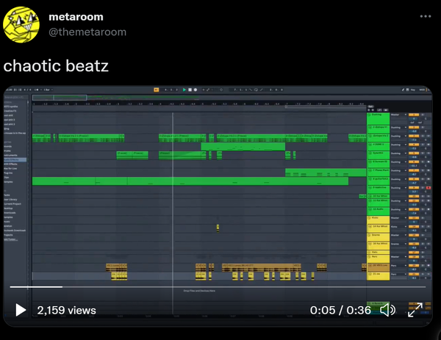
Task: Solo the 12 Audio track
Action: [x=423, y=209]
